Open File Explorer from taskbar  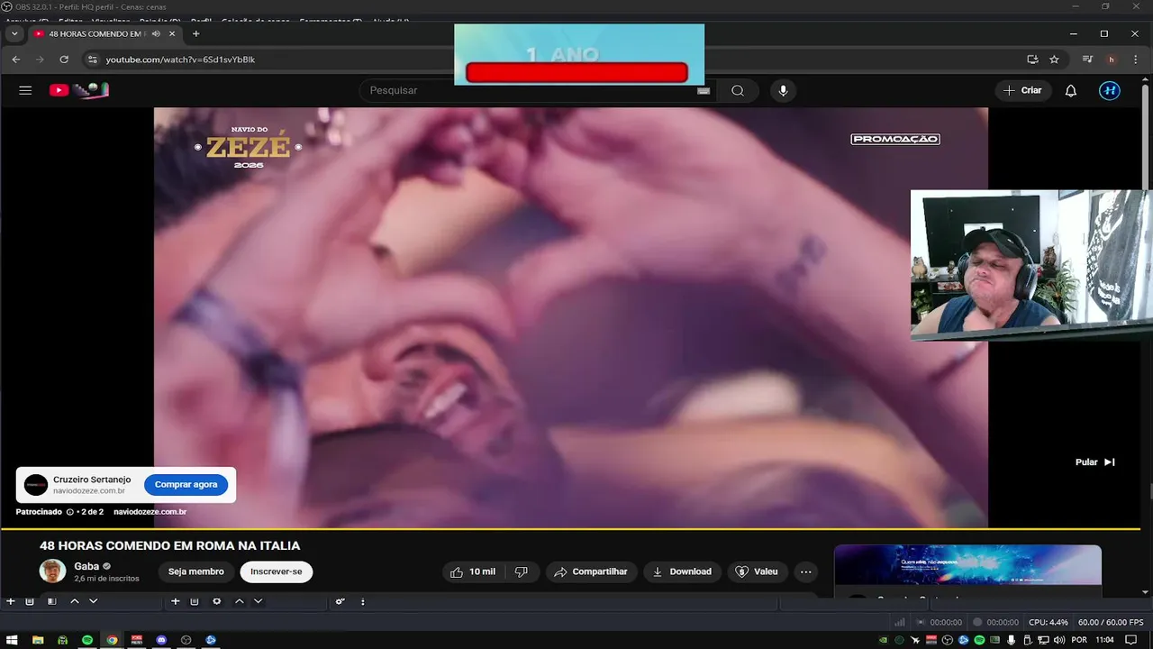[x=38, y=640]
